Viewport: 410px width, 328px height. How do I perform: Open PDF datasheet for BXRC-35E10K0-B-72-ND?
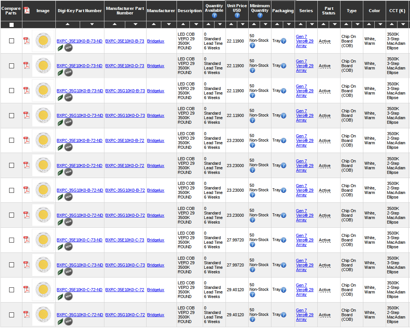coord(27,140)
